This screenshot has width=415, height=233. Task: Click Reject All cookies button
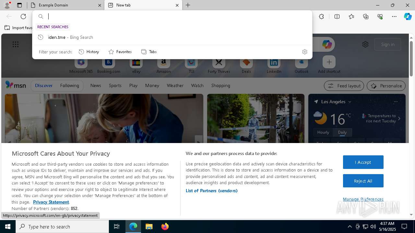tap(363, 181)
